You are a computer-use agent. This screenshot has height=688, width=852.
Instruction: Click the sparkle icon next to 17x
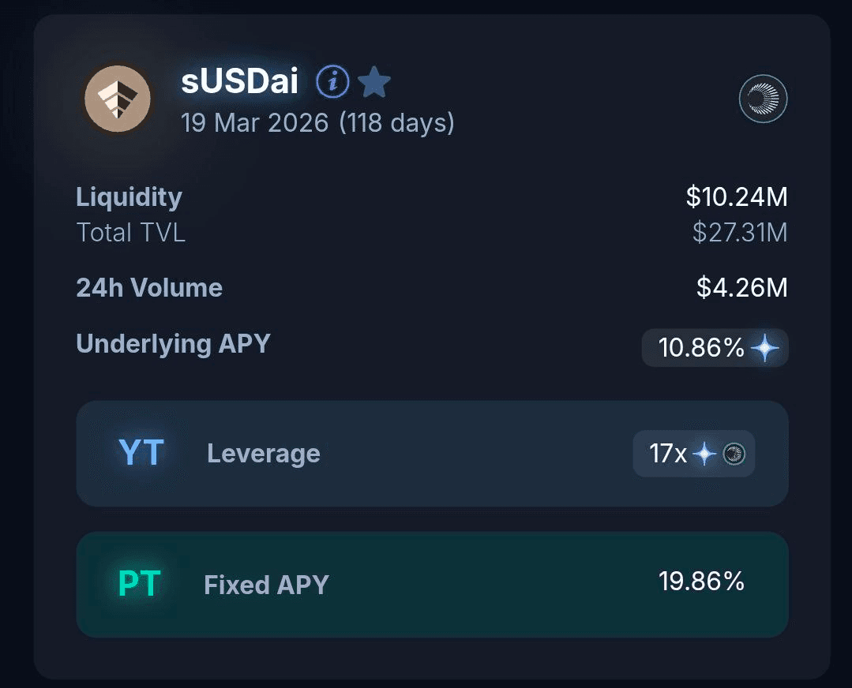click(x=704, y=454)
